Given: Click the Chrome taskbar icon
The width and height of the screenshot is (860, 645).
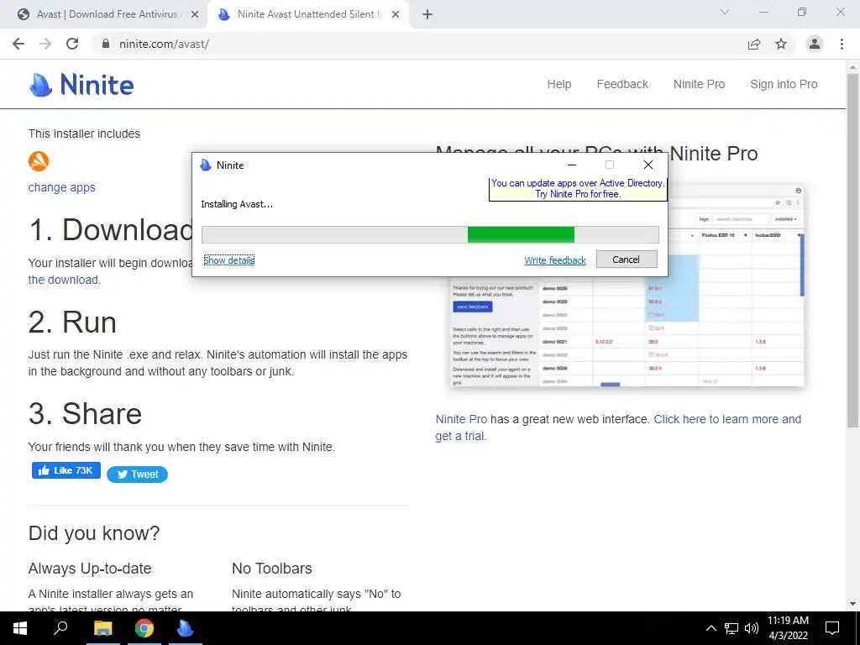Looking at the screenshot, I should pos(144,628).
